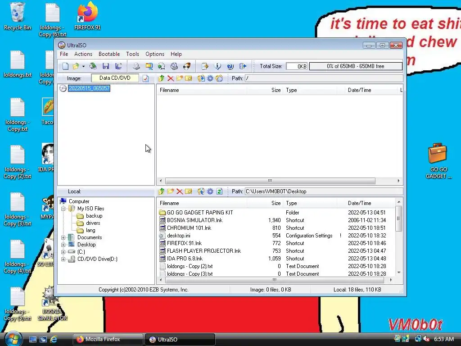This screenshot has height=346, width=461.
Task: Select desktop.ini in local file list
Action: coord(178,236)
